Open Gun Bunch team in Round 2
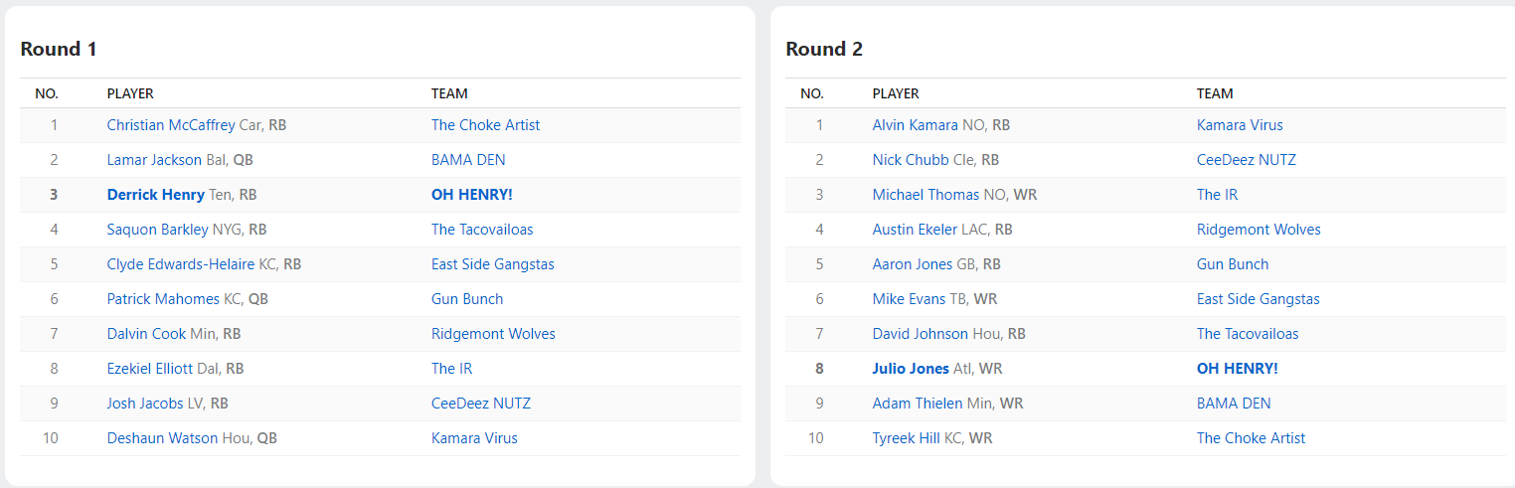 tap(1233, 264)
